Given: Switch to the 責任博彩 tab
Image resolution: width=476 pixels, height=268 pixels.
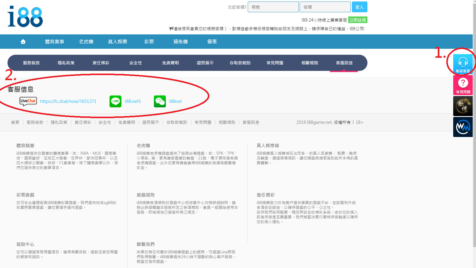Looking at the screenshot, I should pyautogui.click(x=101, y=63).
